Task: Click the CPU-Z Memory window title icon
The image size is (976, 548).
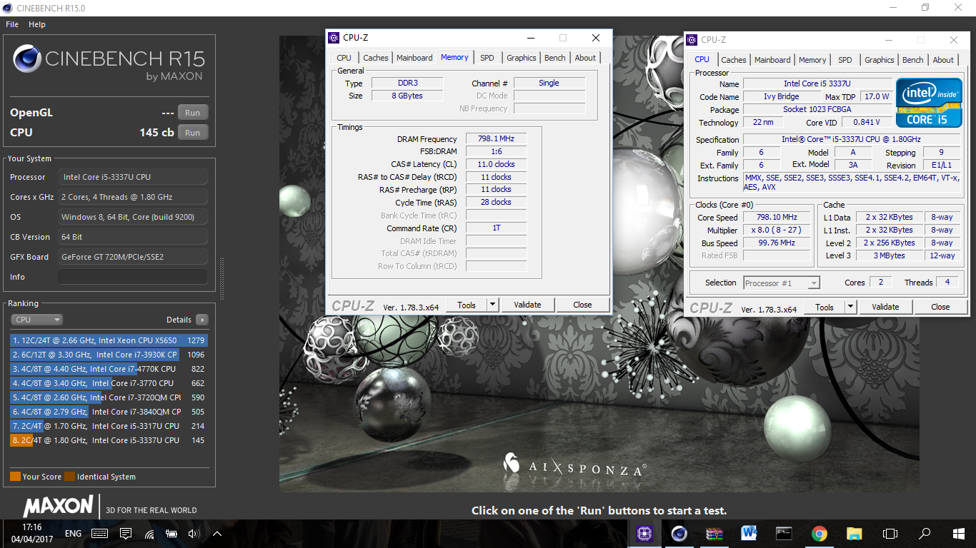Action: pyautogui.click(x=334, y=38)
